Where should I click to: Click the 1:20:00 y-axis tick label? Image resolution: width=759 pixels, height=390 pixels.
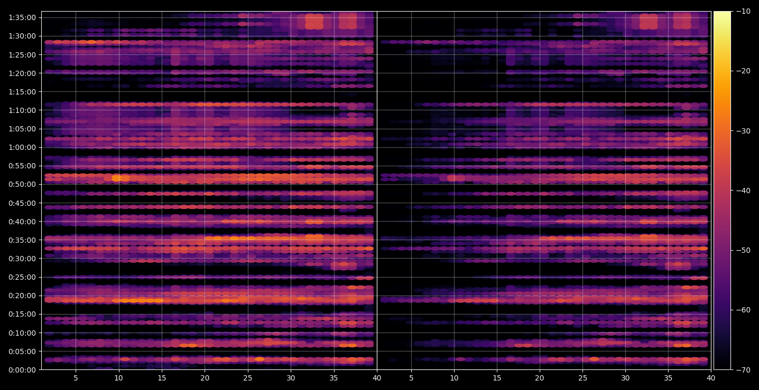click(22, 73)
